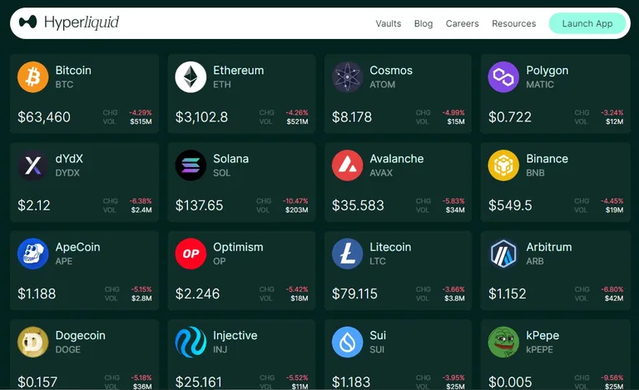Click the Injective blue swirl icon

(191, 342)
